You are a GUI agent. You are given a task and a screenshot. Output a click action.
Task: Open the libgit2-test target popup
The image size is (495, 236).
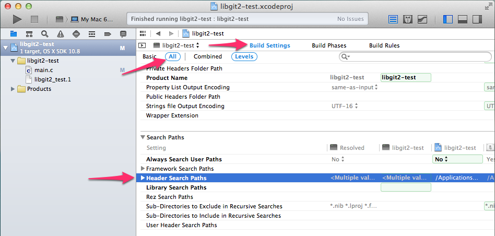click(176, 45)
